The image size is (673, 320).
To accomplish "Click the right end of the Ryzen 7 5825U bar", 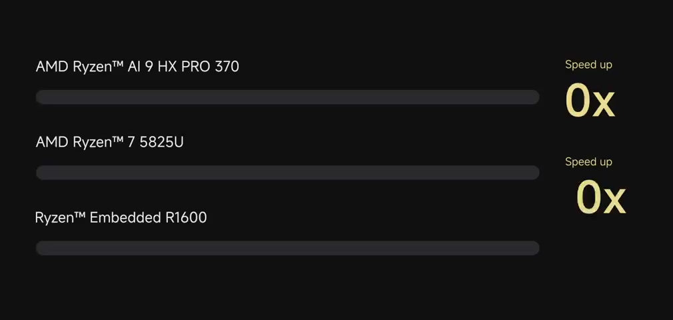I will (x=533, y=173).
